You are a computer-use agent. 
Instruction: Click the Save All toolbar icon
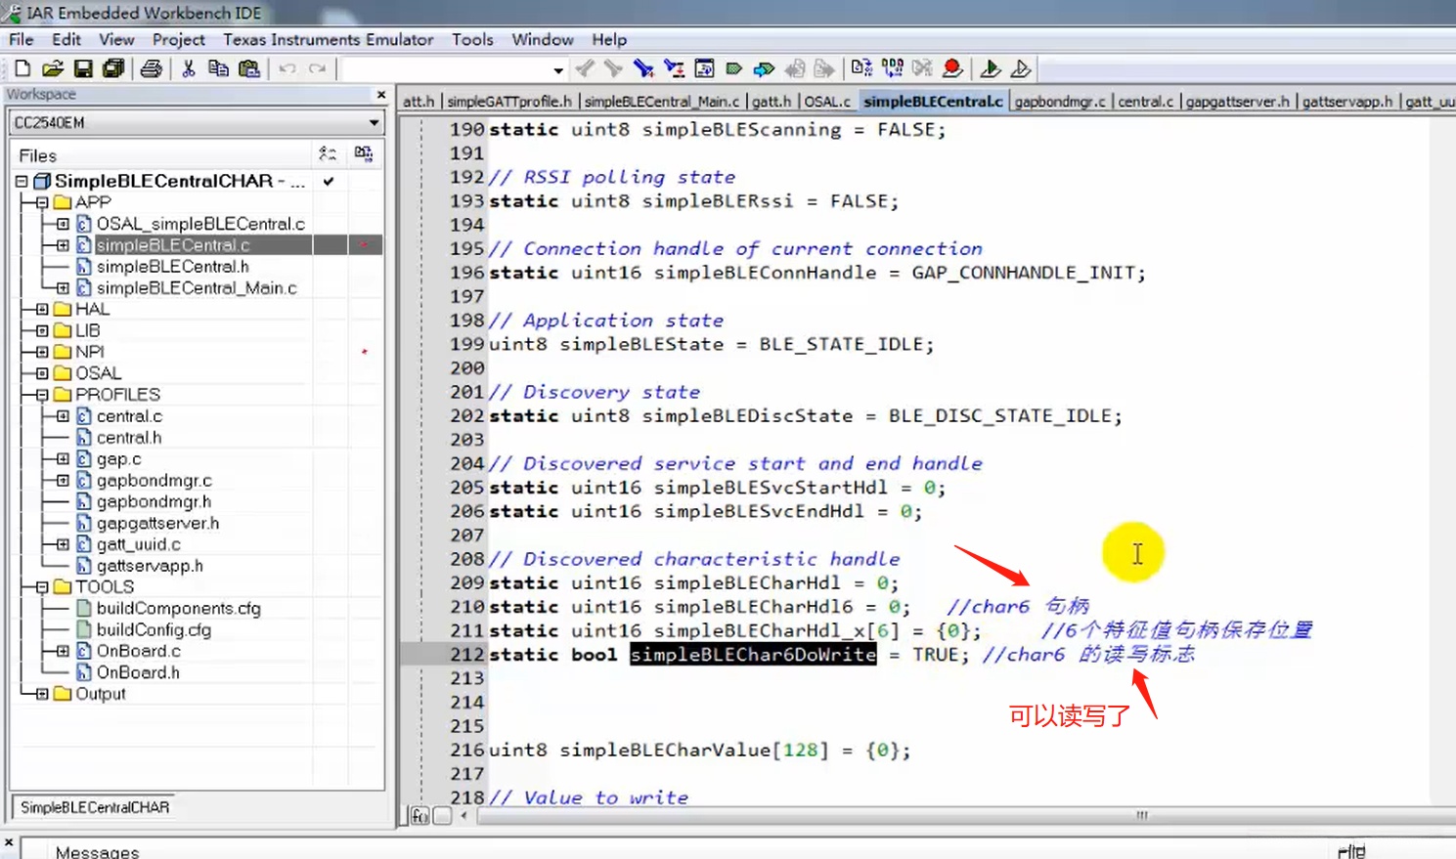point(113,68)
